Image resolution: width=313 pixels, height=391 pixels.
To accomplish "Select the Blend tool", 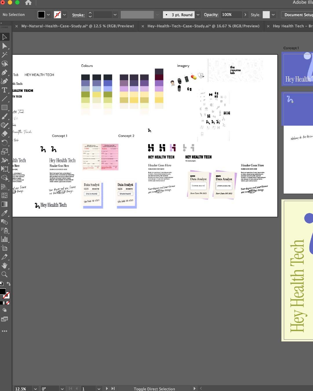I will tap(5, 222).
